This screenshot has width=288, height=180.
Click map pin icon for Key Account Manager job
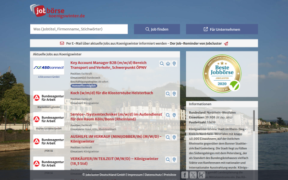pyautogui.click(x=174, y=63)
